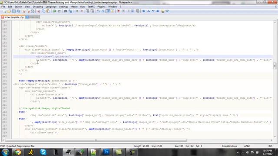Switch to the second document tab
The height and width of the screenshot is (156, 278).
[33, 17]
